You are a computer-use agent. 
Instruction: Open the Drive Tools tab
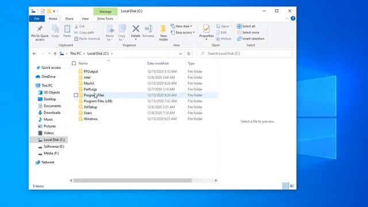point(105,18)
